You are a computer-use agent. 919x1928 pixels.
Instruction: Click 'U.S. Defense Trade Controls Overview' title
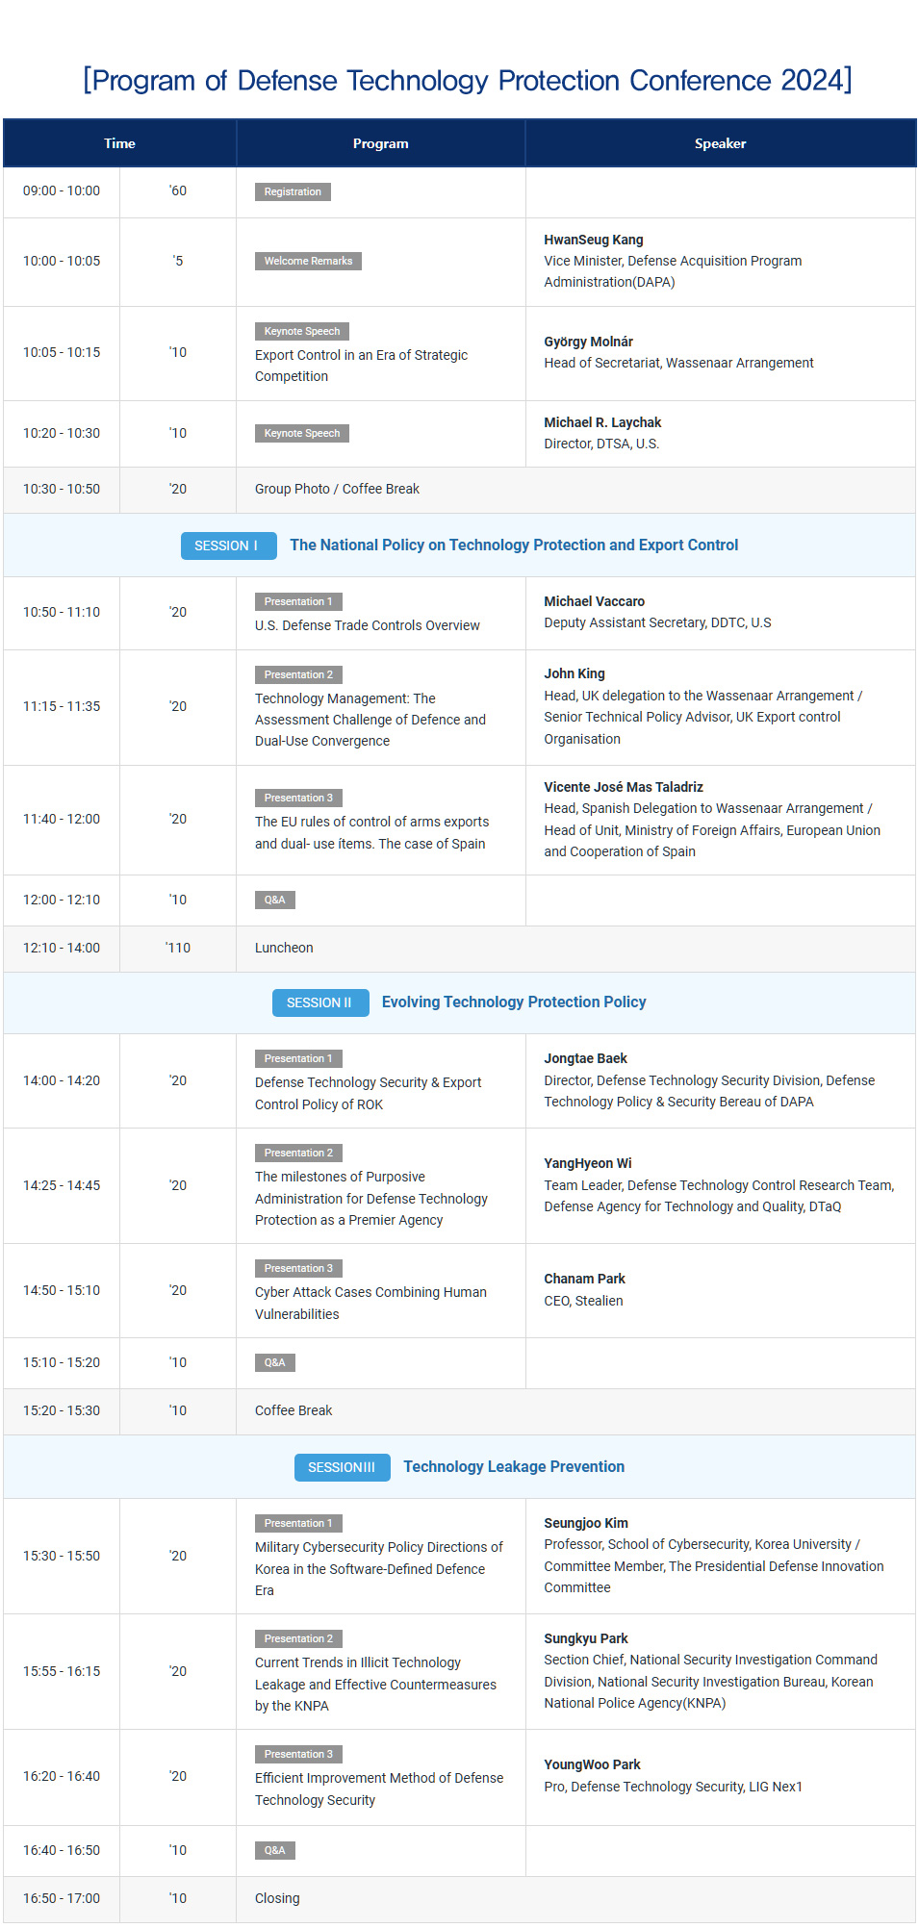[367, 625]
